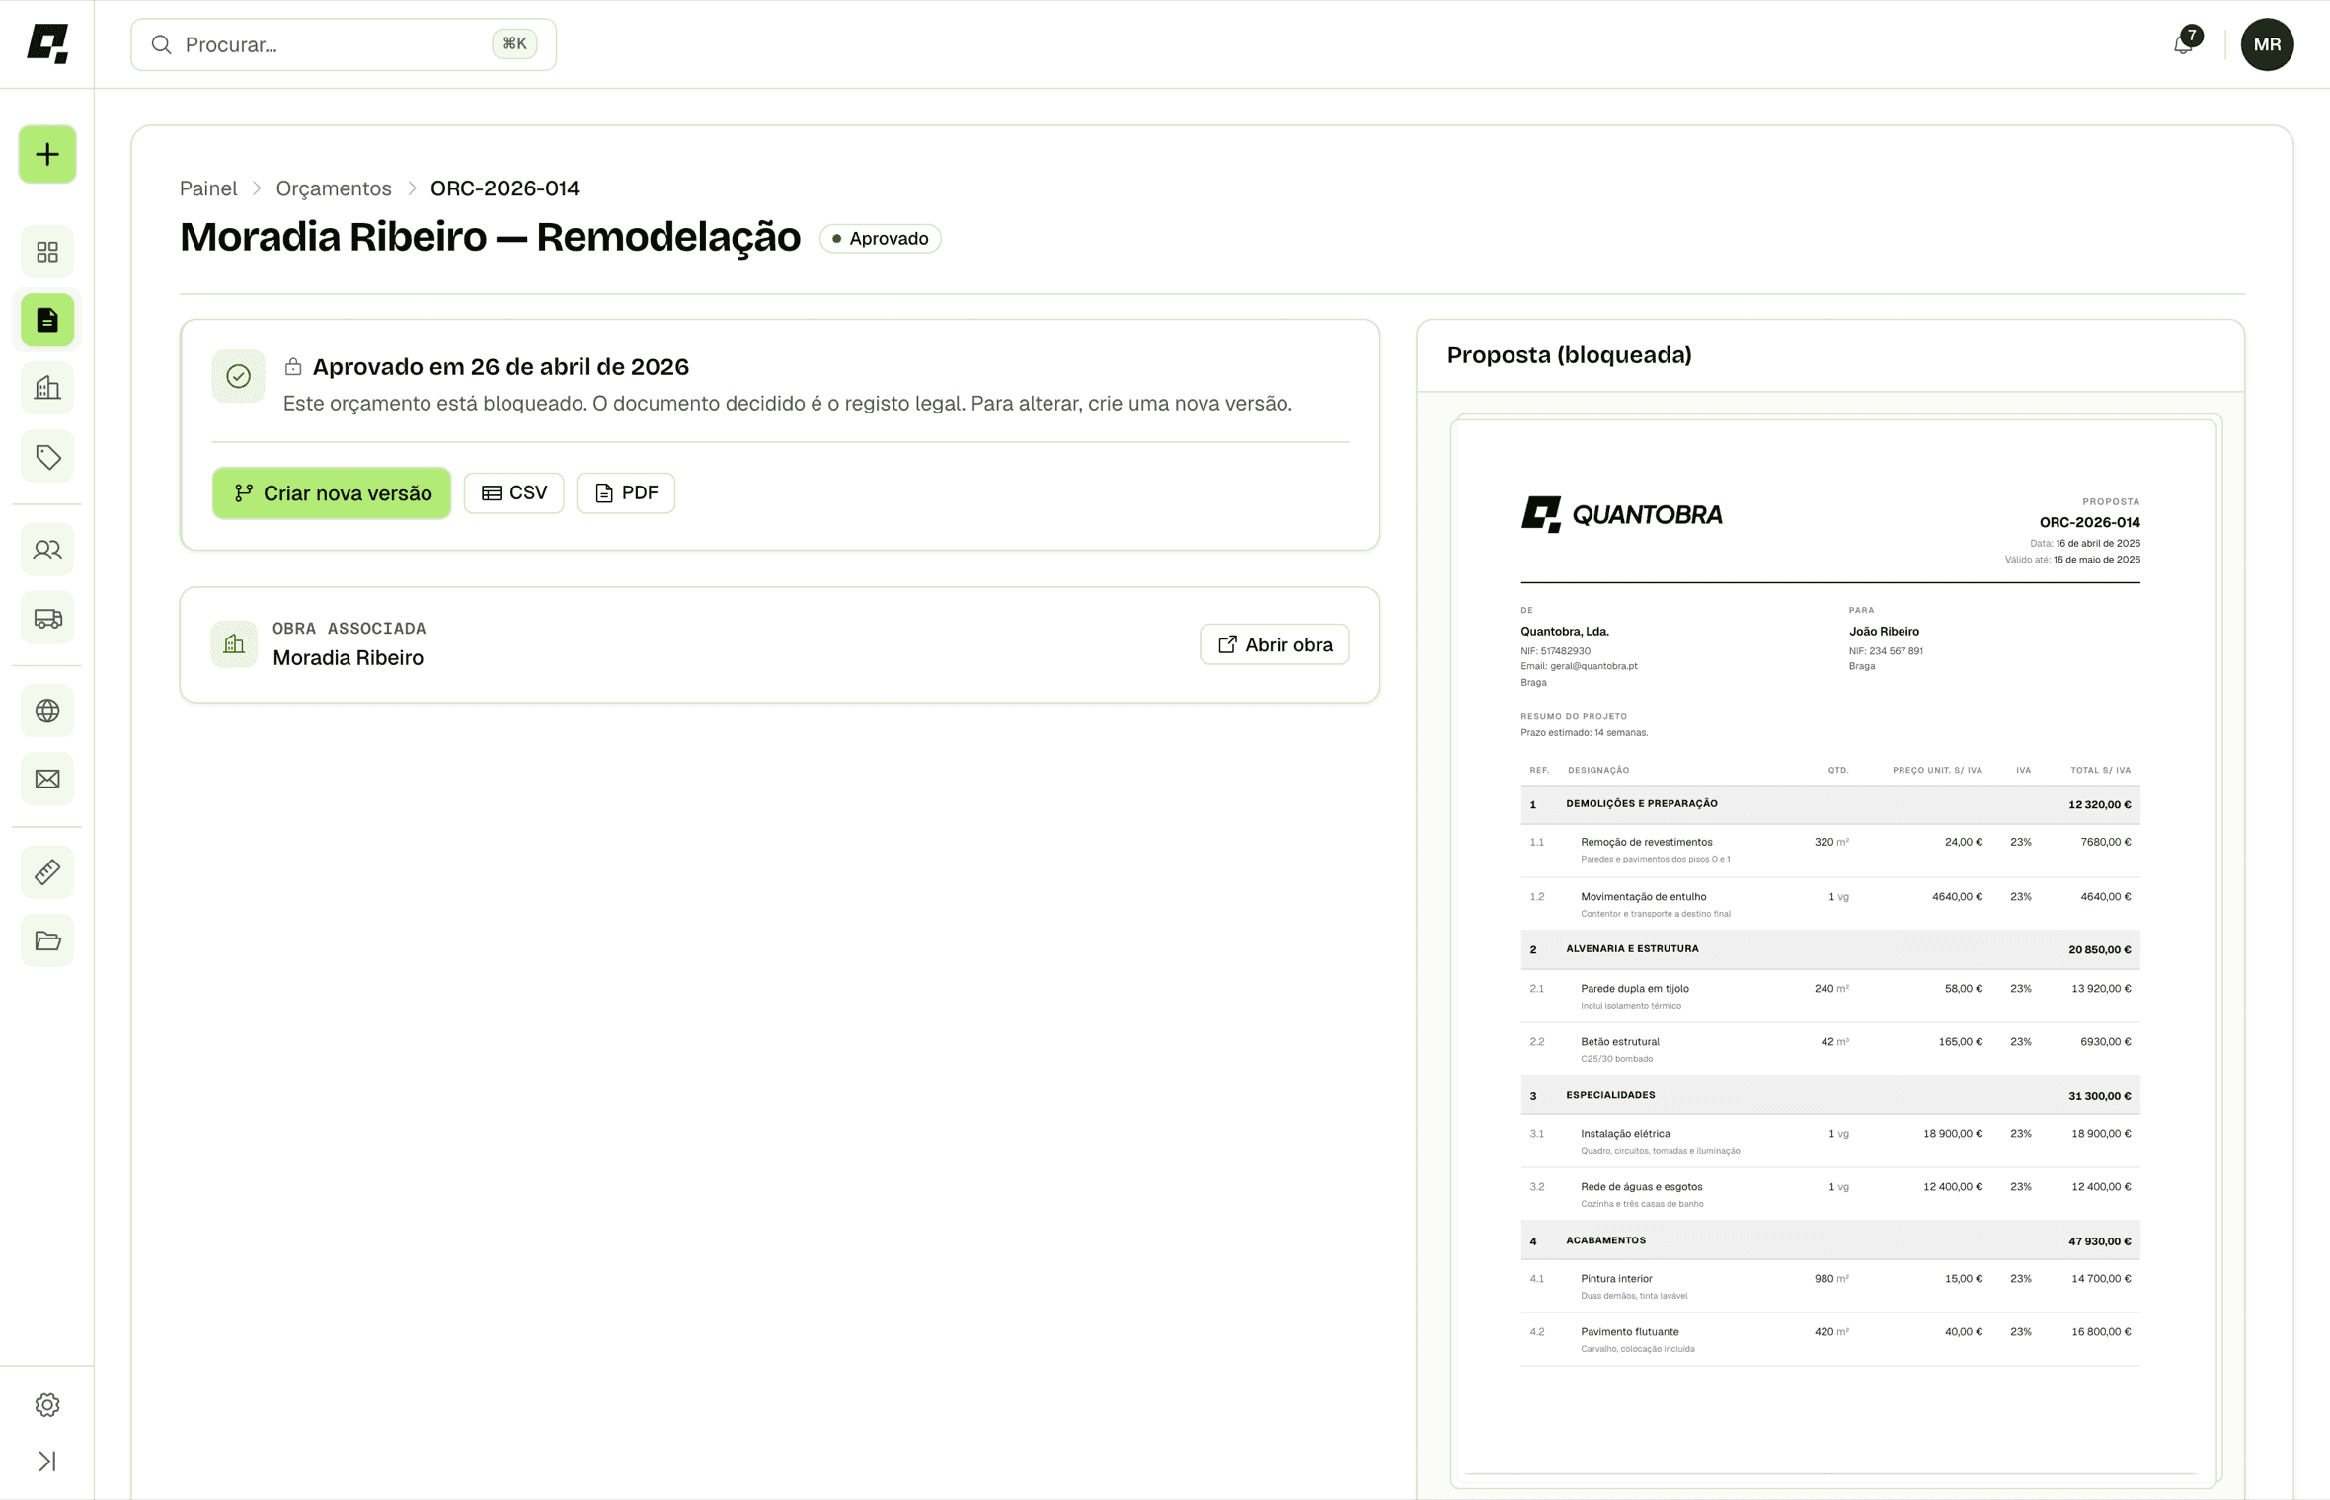Click the Moradia Ribeiro — Remodelação page title
The height and width of the screenshot is (1500, 2330).
pyautogui.click(x=490, y=238)
